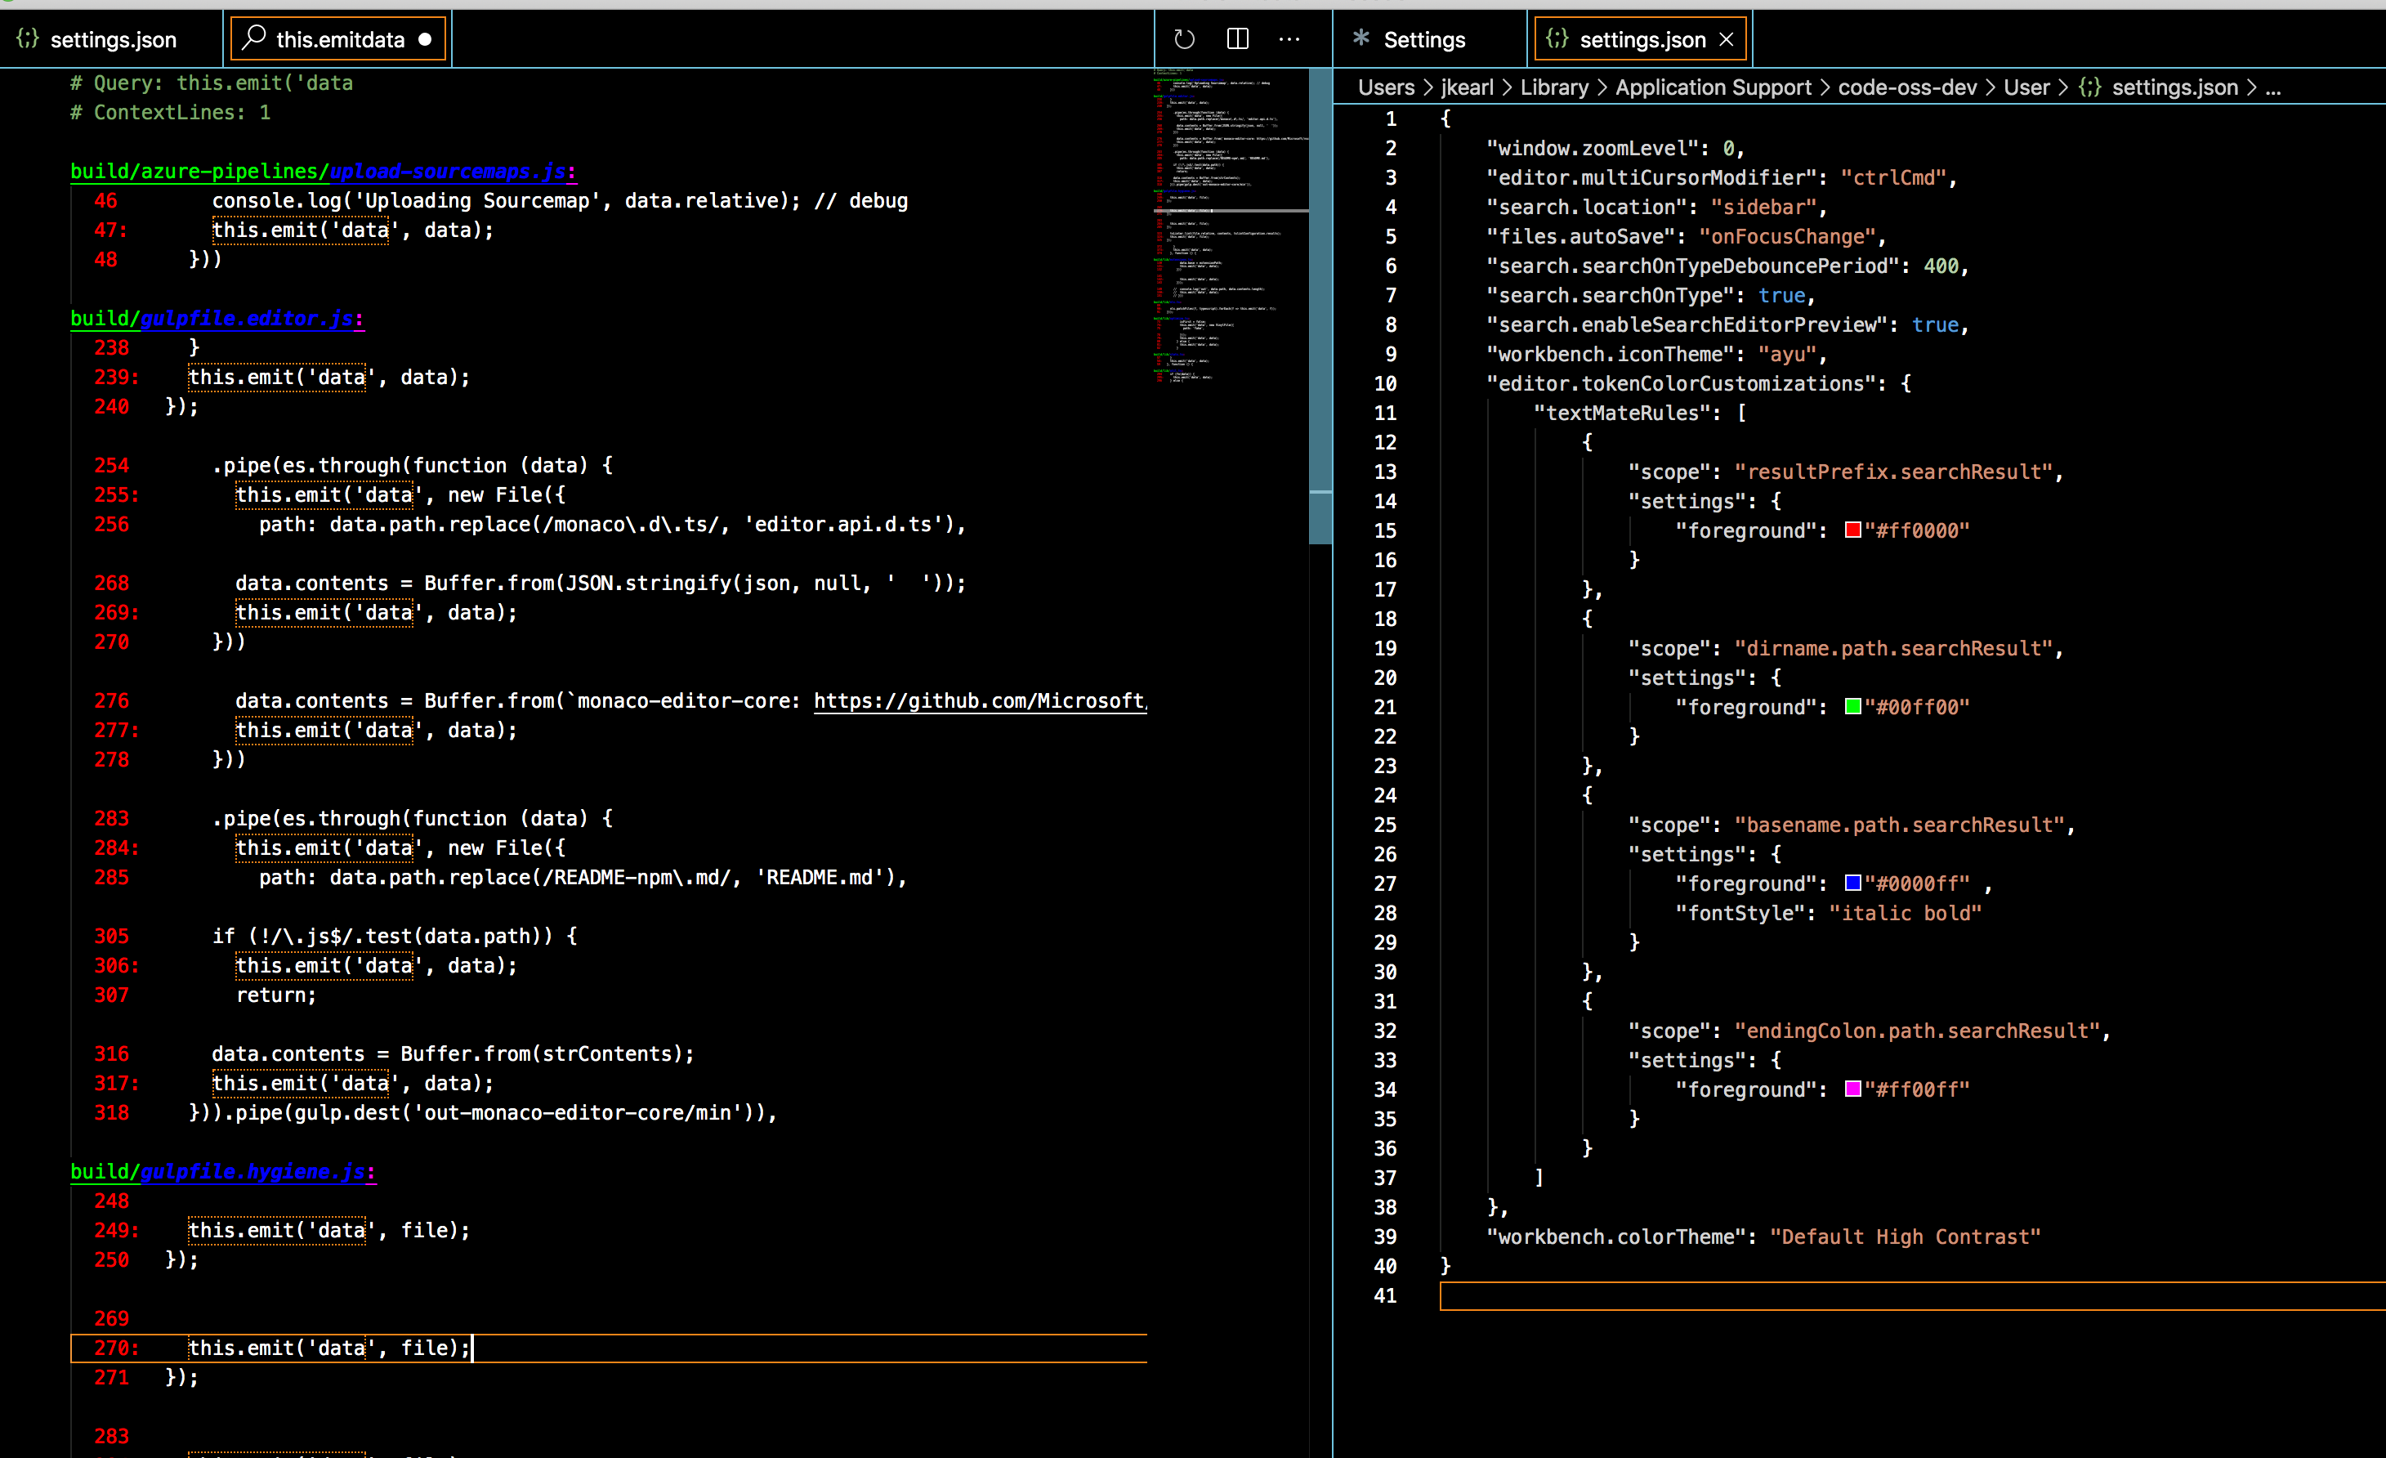
Task: Open the User breadcrumb dropdown
Action: tap(2026, 87)
